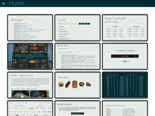Open The Policy writing link
Viewport: 155px width, 116px height.
click(x=23, y=33)
